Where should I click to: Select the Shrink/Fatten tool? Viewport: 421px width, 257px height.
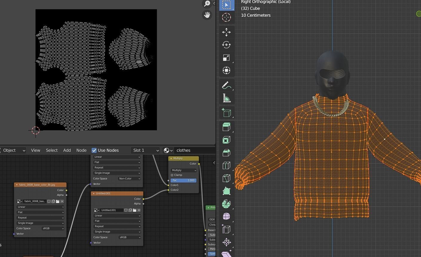click(x=226, y=242)
